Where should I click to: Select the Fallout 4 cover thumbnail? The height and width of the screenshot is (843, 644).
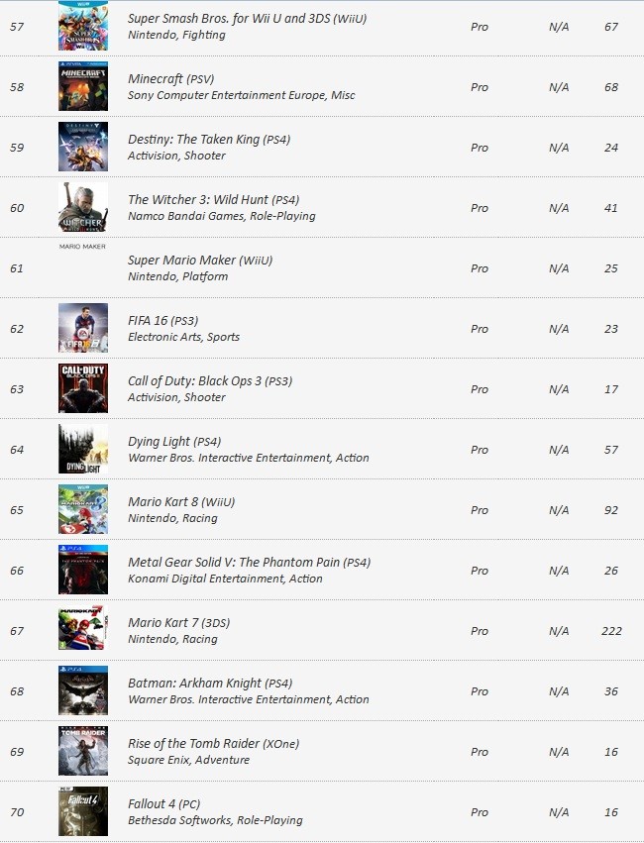(x=83, y=810)
